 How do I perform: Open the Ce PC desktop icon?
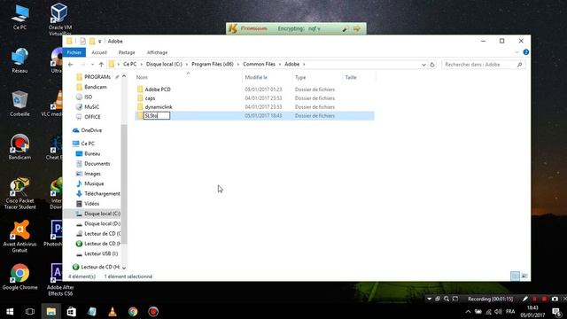(x=19, y=17)
